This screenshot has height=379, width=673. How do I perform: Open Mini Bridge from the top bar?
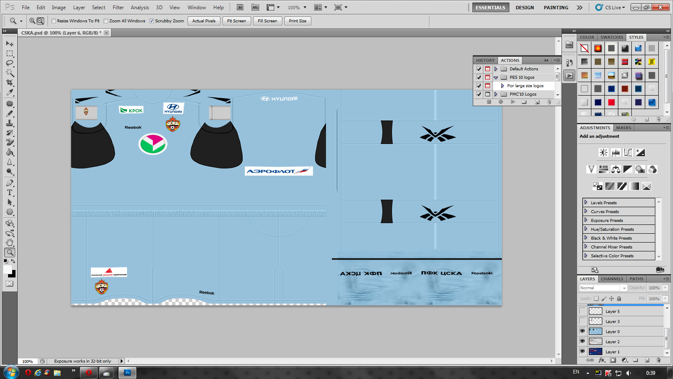(255, 7)
